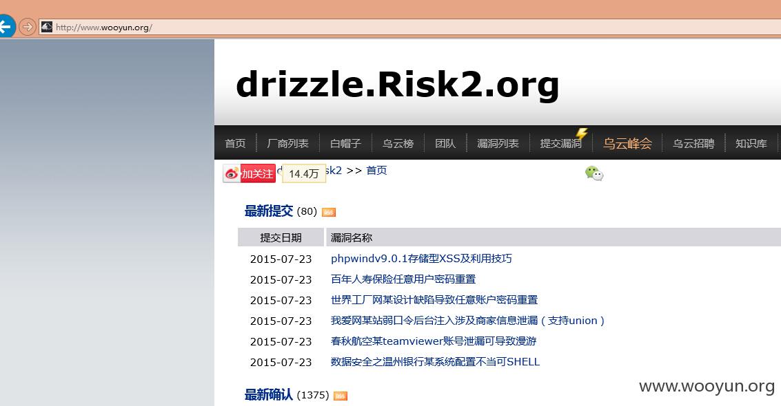
Task: Open 我爱网某站弱口令后台注入 report
Action: coord(467,321)
